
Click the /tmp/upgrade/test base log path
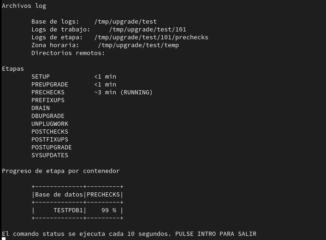pos(125,22)
